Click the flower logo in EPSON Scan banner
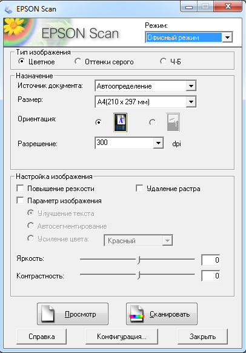The width and height of the screenshot is (246, 353). click(14, 27)
